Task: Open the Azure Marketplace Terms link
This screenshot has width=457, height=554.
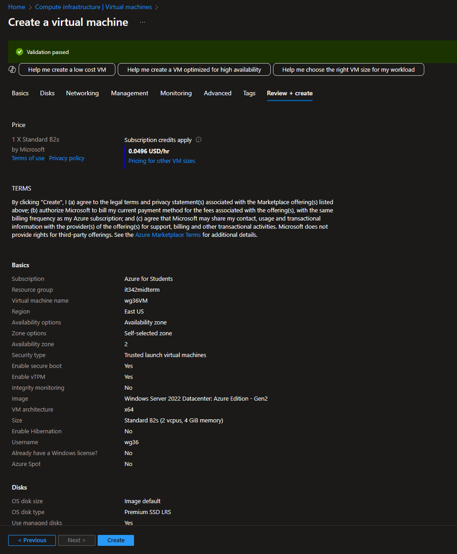Action: pyautogui.click(x=168, y=235)
